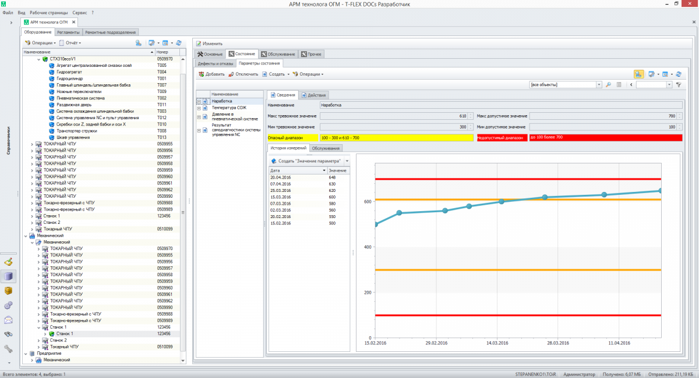This screenshot has height=378, width=699.
Task: Click the database icon in left sidebar
Action: 8,276
